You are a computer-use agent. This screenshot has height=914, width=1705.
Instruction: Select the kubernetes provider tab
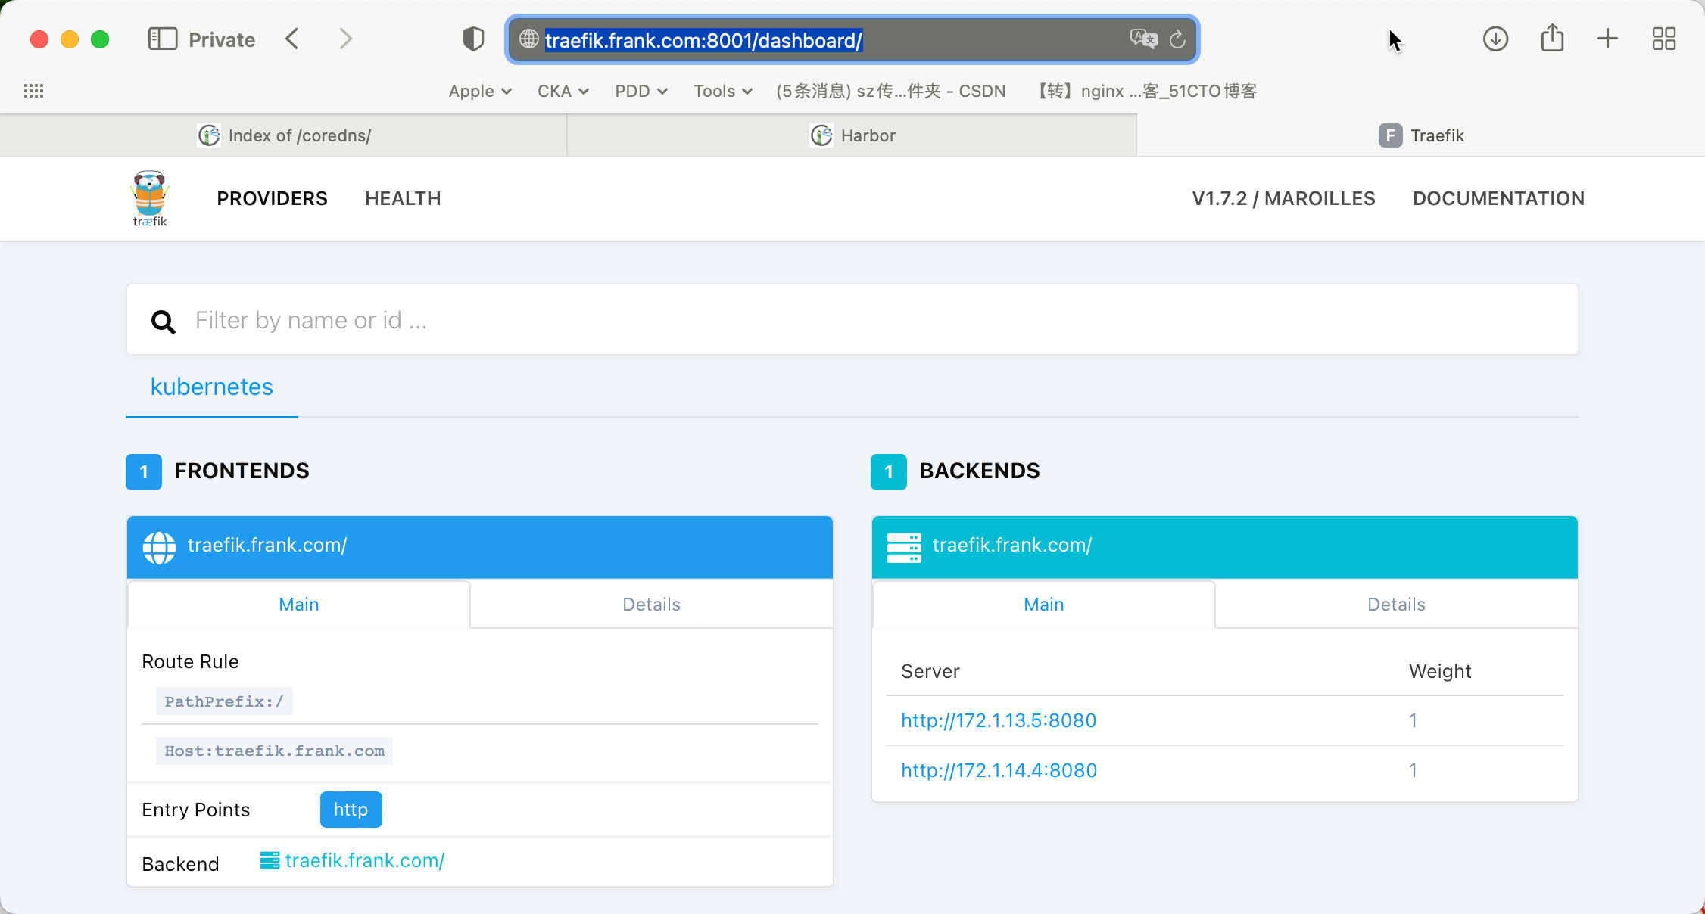(212, 387)
